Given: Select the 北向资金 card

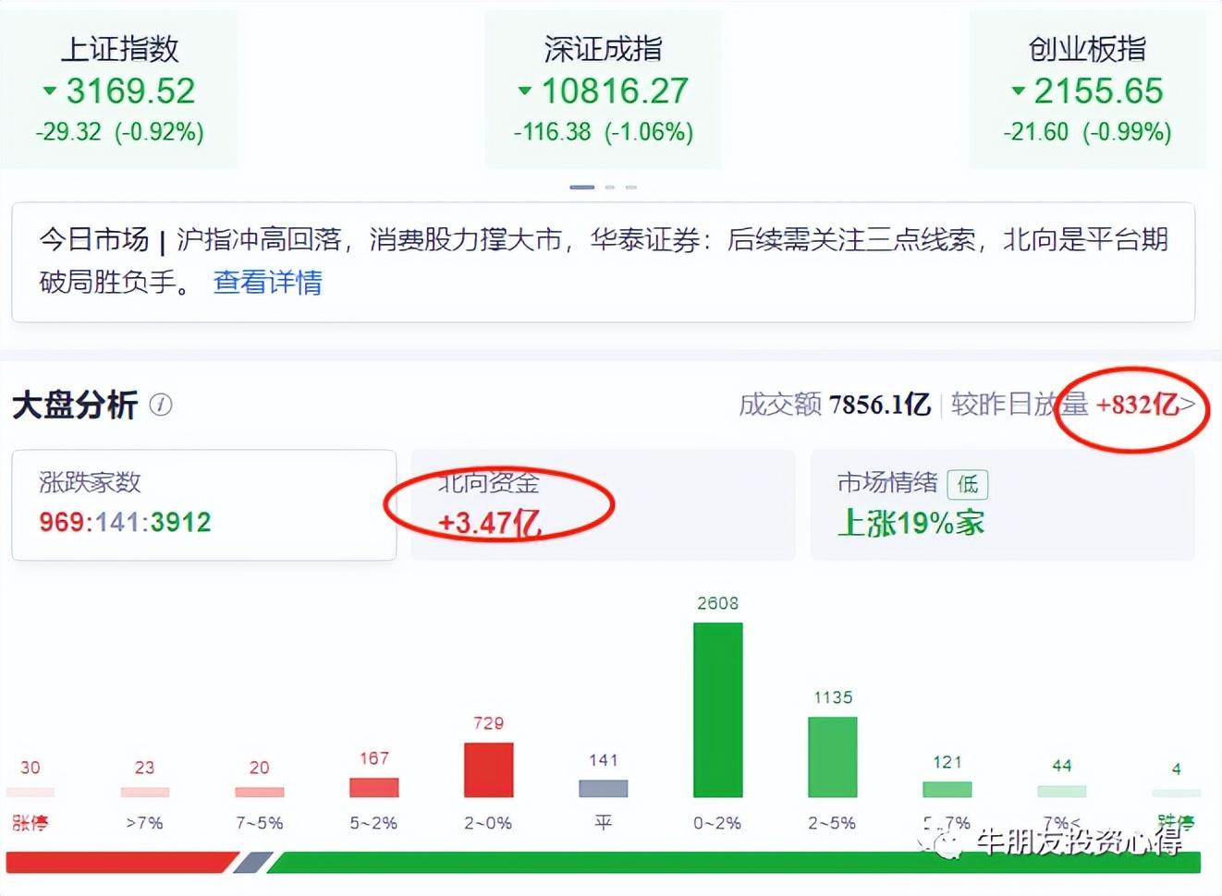Looking at the screenshot, I should pyautogui.click(x=603, y=504).
